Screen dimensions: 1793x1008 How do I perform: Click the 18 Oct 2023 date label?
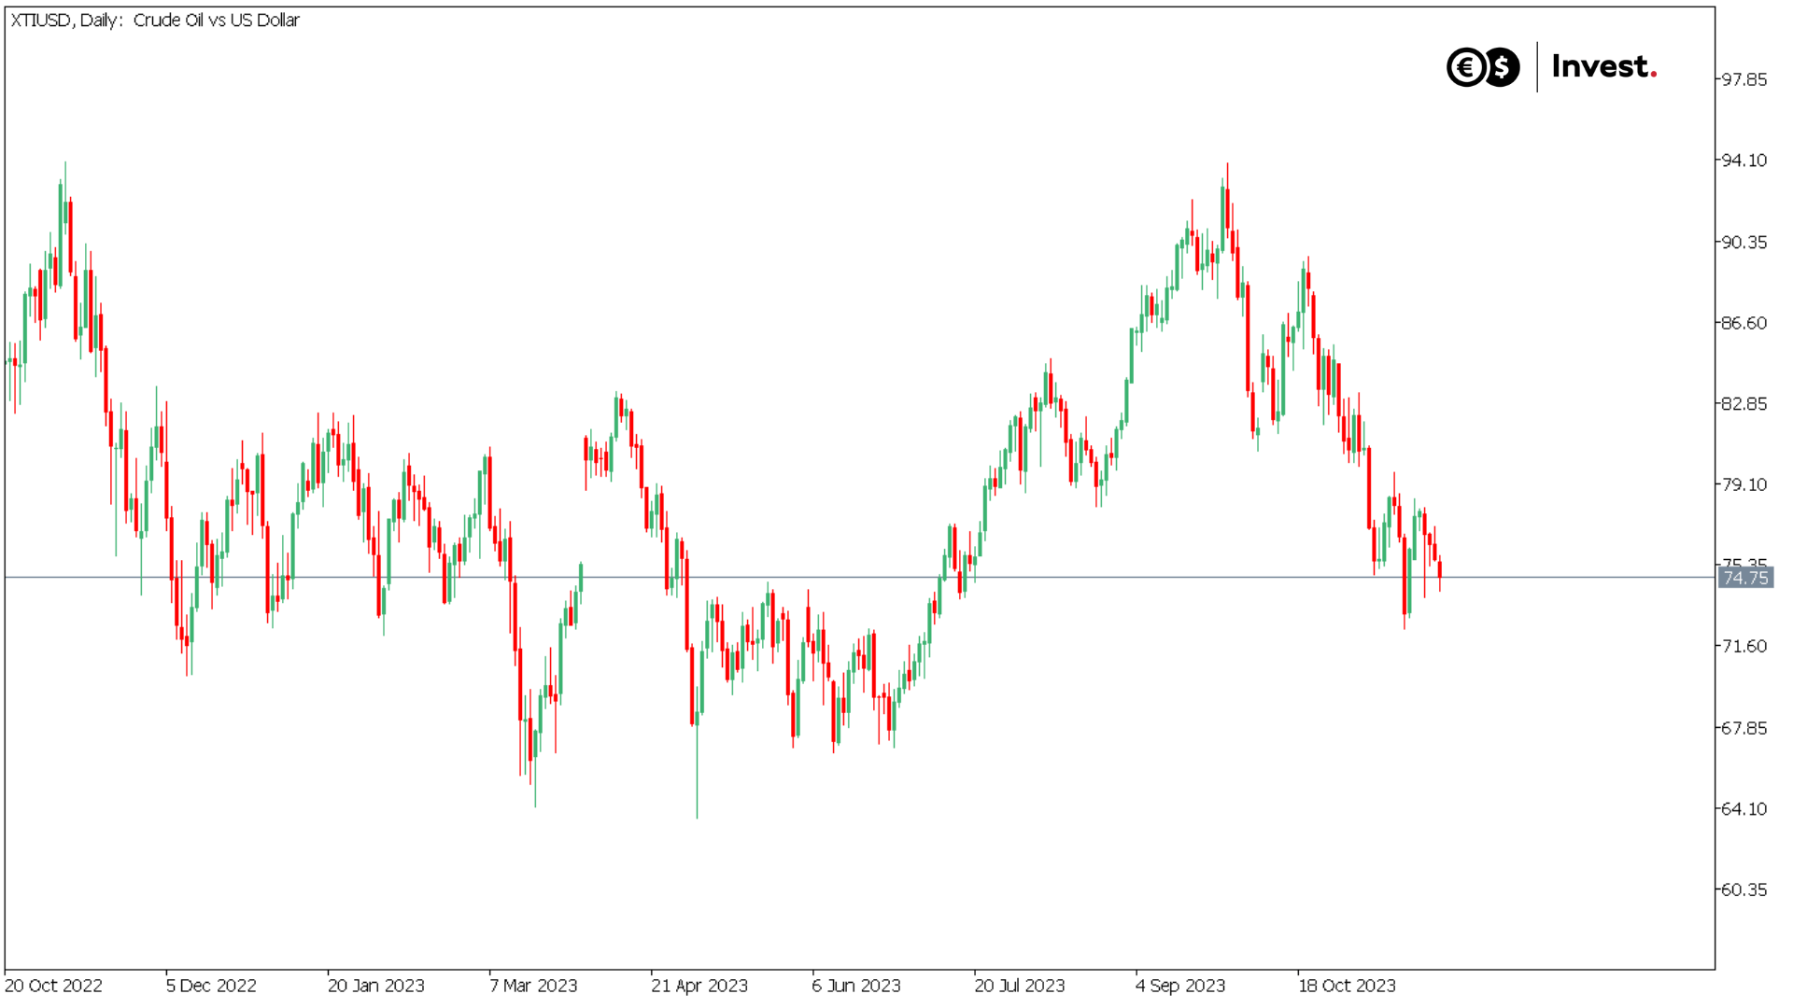[x=1347, y=986]
